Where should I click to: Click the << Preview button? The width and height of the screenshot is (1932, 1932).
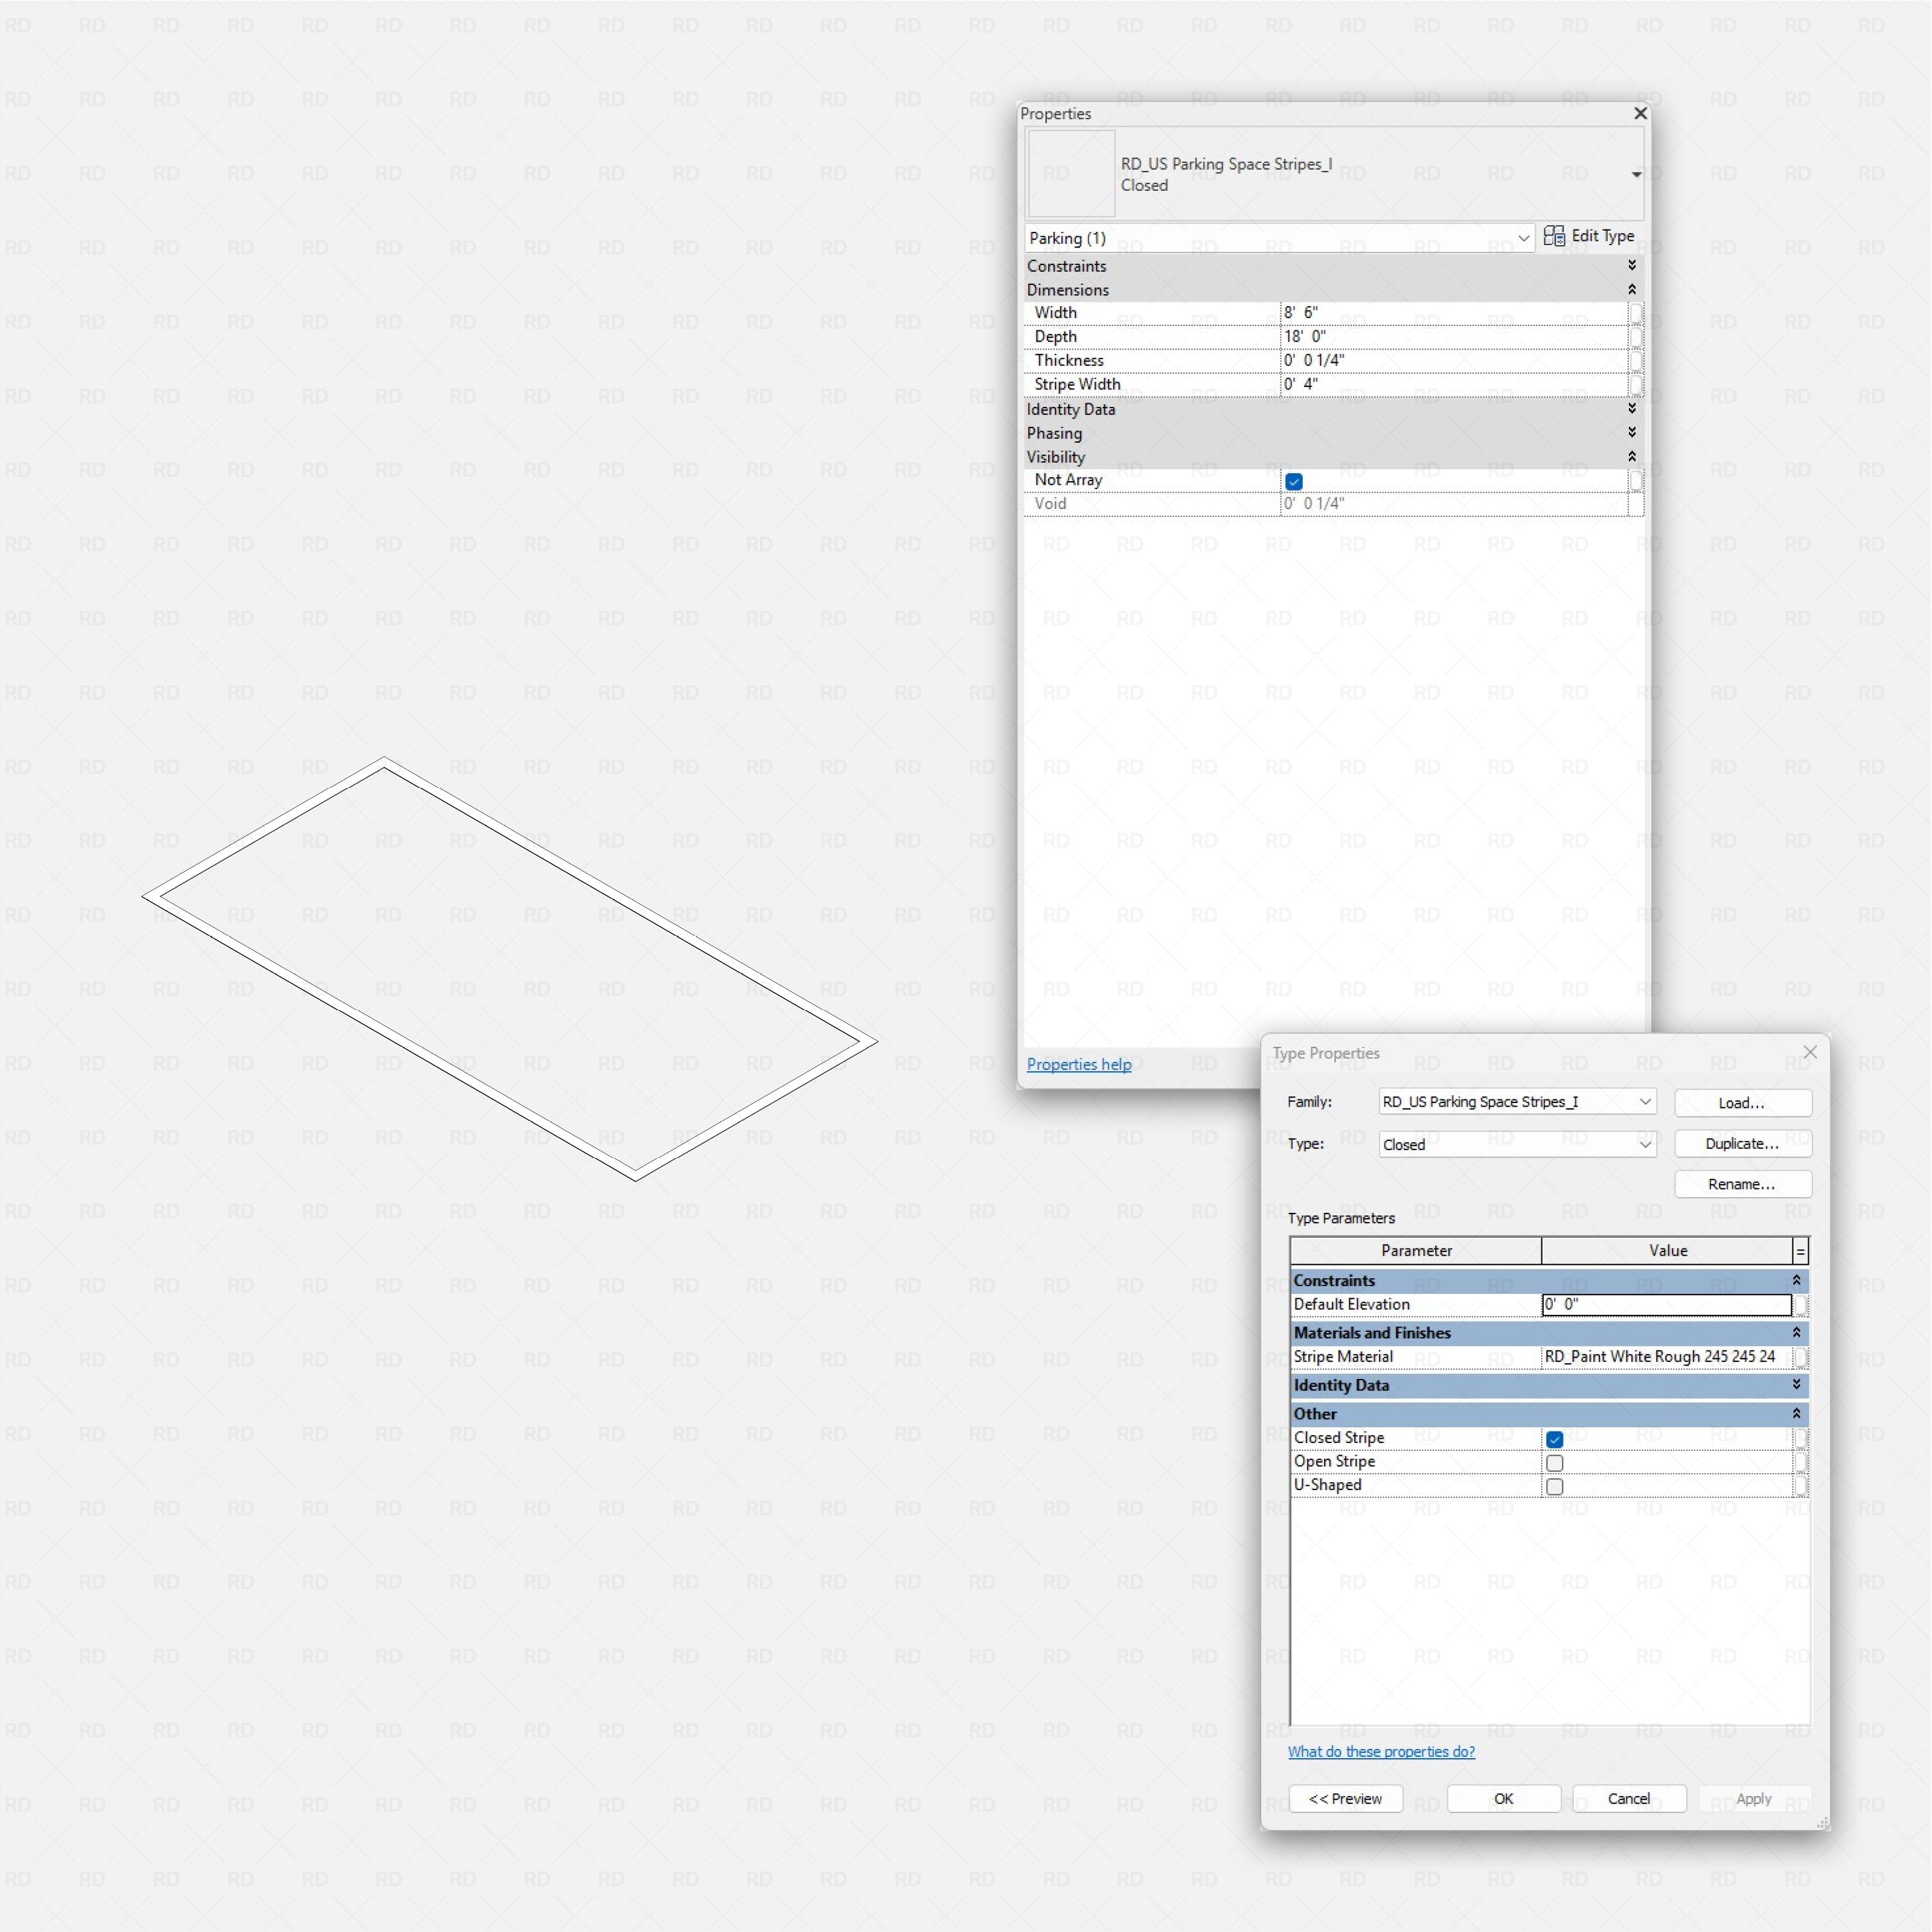(1345, 1798)
